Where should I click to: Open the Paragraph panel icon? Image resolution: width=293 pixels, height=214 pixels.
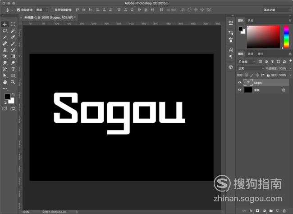coord(231,57)
